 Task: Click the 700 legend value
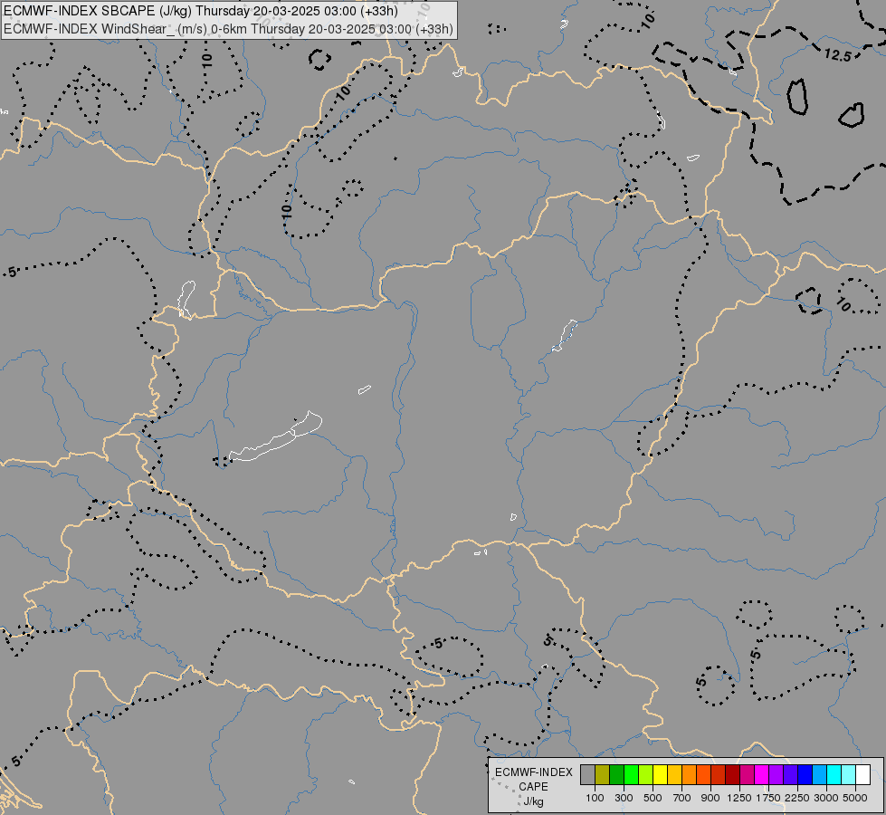(682, 798)
